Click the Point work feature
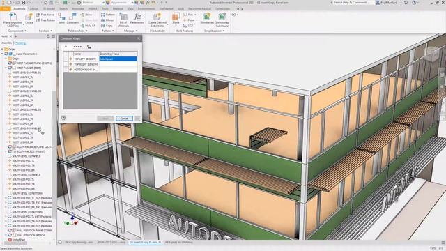Image resolution: width=446 pixels, height=251 pixels. 189,20
